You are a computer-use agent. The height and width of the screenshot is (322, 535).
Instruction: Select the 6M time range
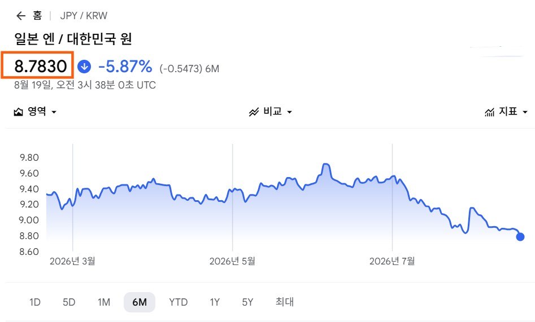coord(140,302)
